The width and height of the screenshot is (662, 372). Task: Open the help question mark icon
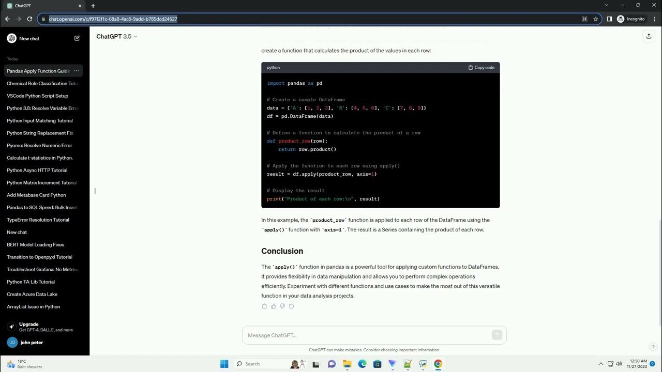point(653,347)
